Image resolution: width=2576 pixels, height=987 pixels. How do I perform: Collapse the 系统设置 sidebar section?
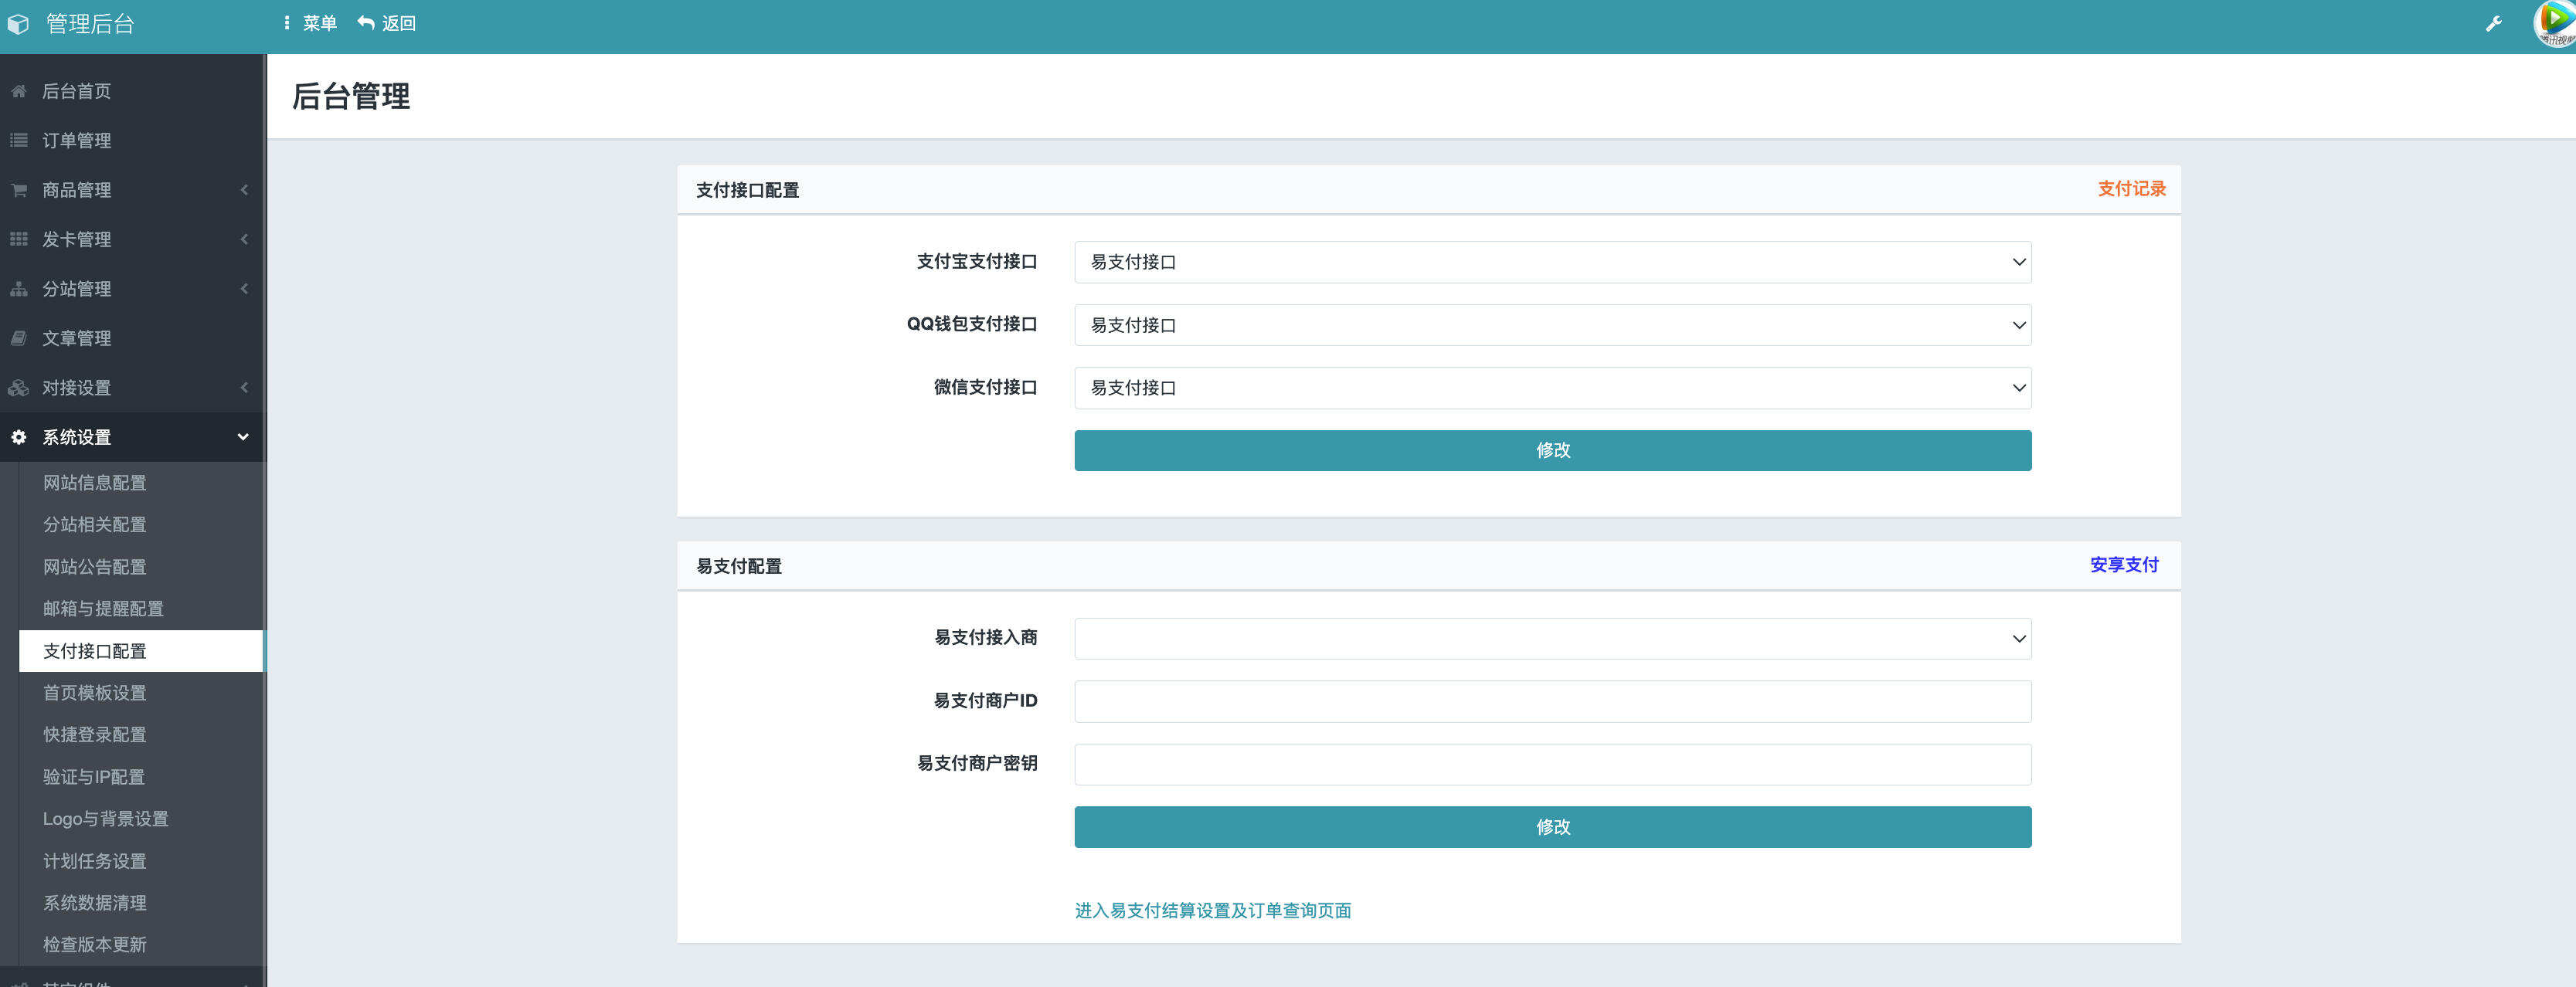pos(242,437)
